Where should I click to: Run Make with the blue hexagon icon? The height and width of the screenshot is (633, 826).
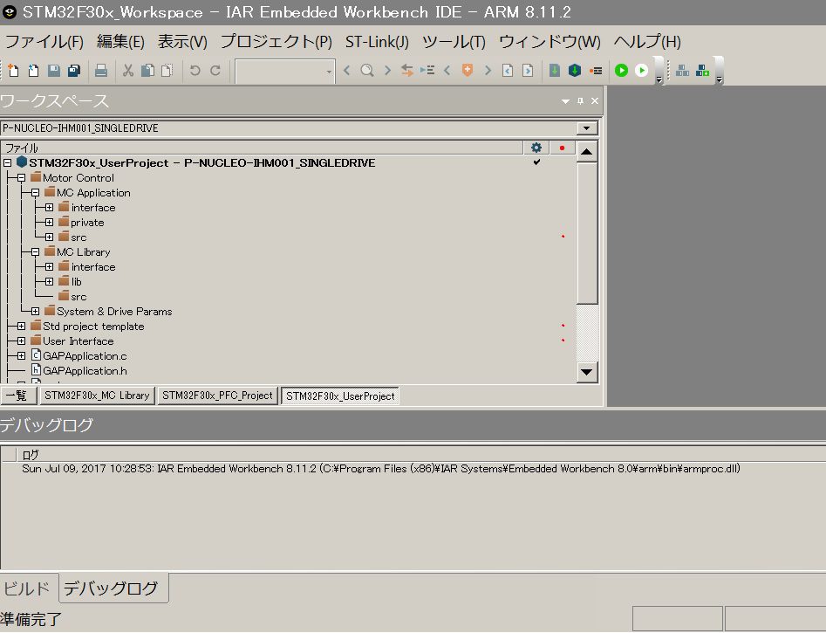575,70
